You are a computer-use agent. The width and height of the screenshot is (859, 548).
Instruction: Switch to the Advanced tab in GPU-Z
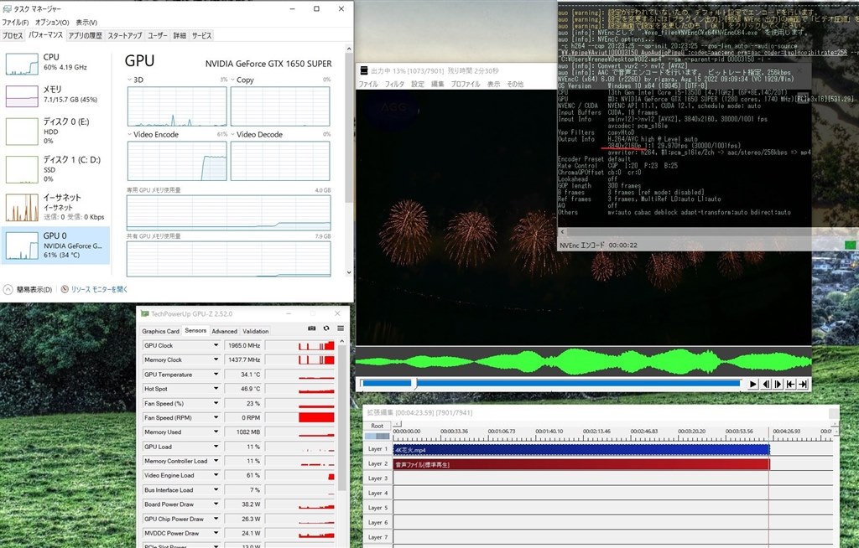point(224,331)
